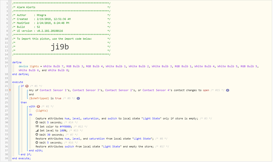Click White Bulb 3 in the lights list

(162, 66)
